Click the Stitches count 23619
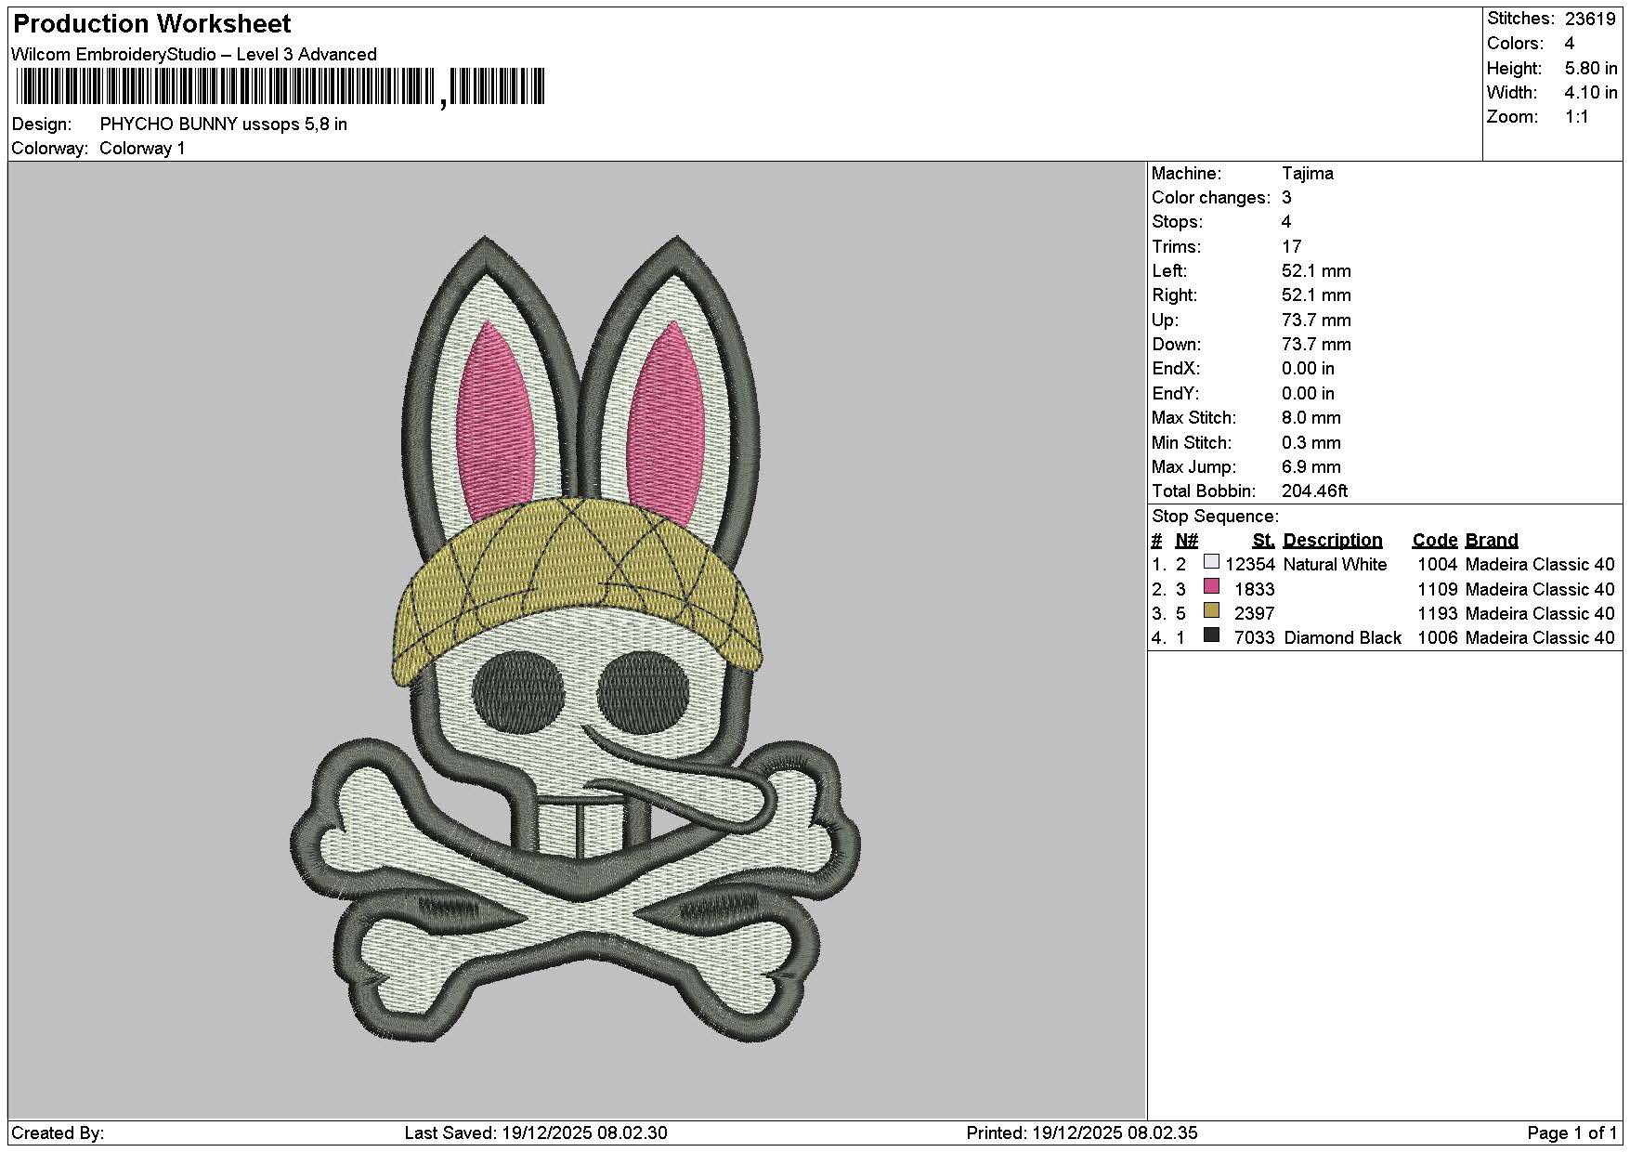Image resolution: width=1630 pixels, height=1152 pixels. pos(1591,19)
